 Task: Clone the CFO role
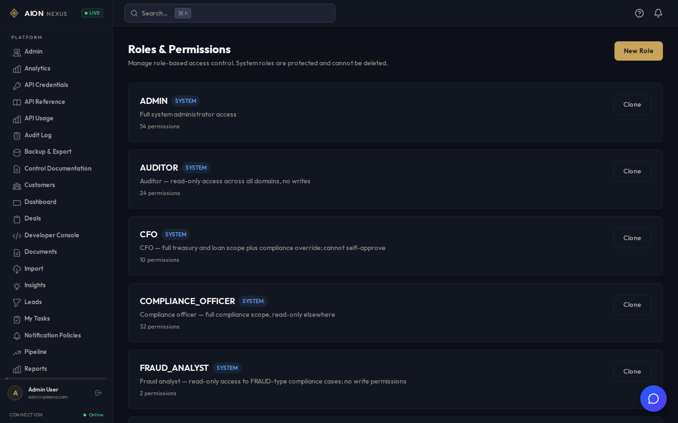[632, 238]
